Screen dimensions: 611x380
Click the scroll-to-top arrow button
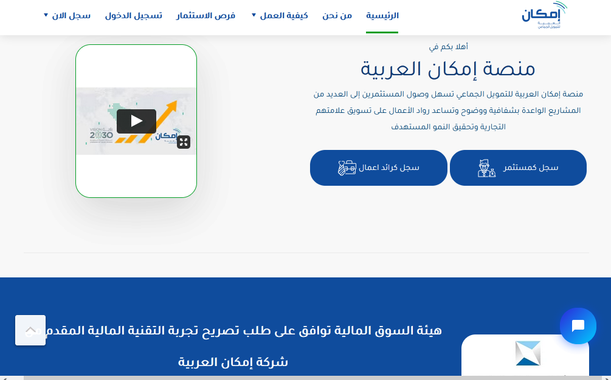pos(30,330)
